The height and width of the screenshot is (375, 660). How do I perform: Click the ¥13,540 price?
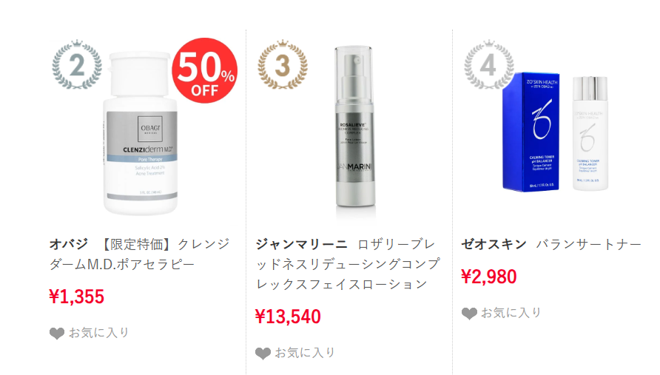(288, 317)
